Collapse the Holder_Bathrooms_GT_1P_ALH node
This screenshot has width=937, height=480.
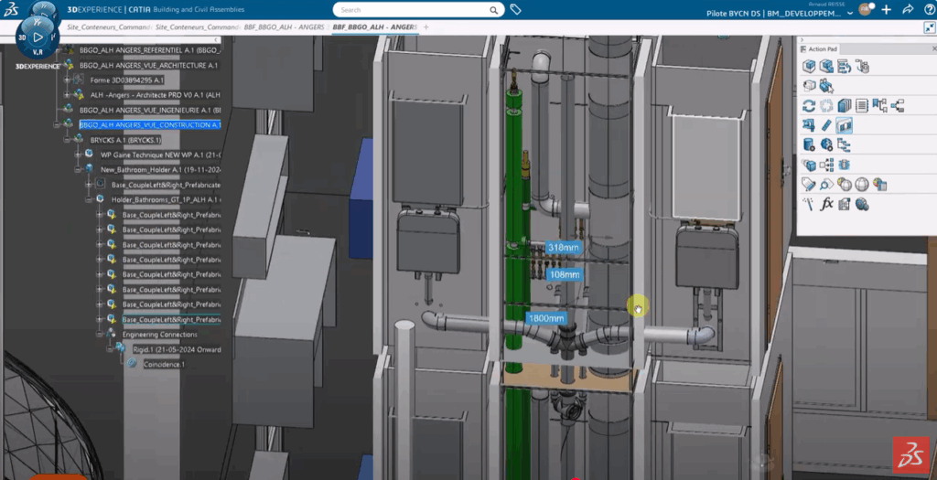(x=89, y=199)
